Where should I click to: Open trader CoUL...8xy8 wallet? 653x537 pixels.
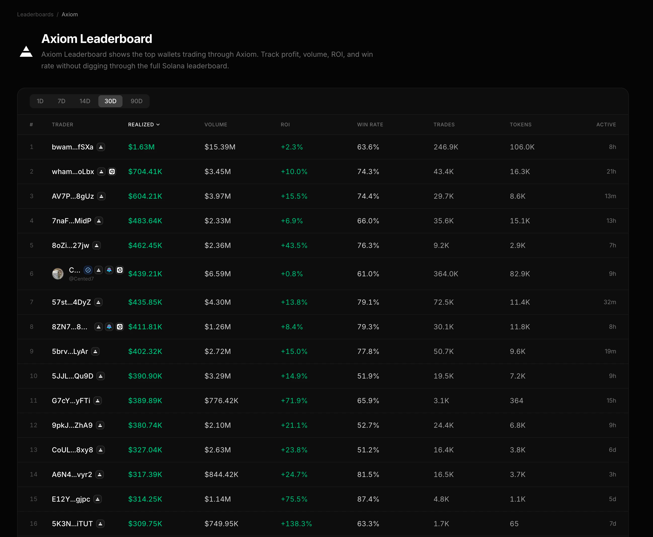pos(72,450)
